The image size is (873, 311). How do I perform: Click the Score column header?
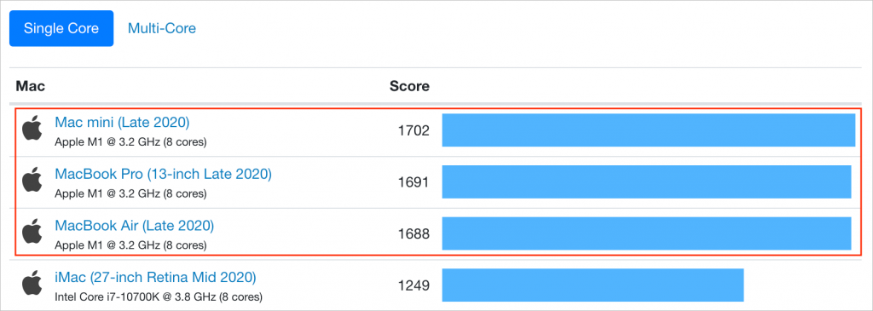coord(409,86)
